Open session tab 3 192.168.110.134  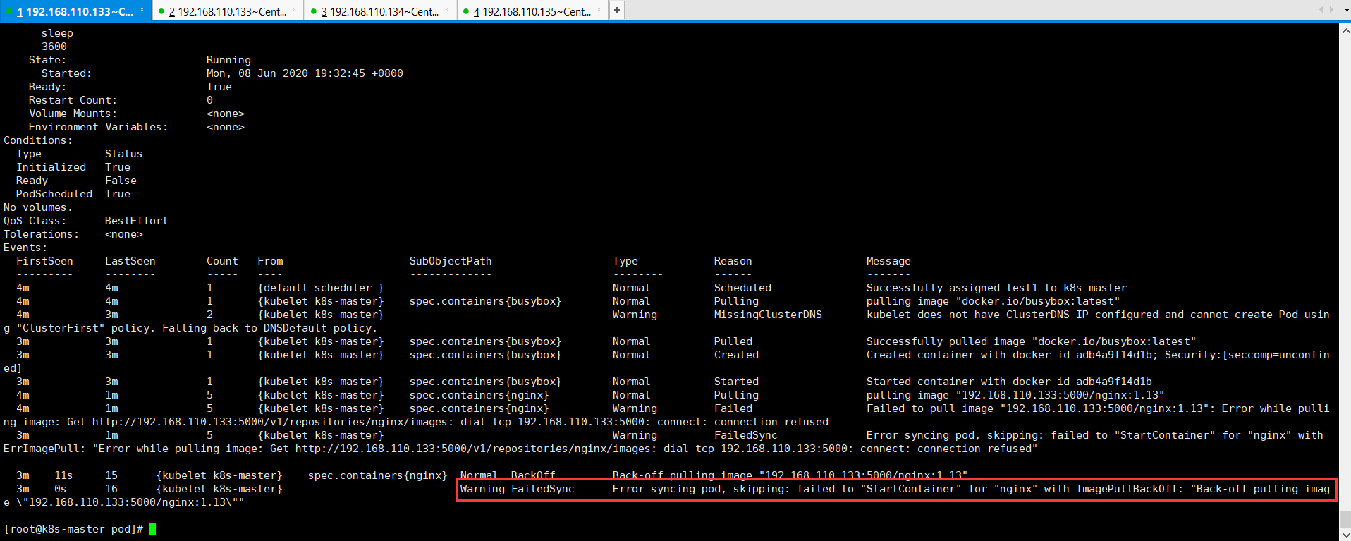(379, 11)
